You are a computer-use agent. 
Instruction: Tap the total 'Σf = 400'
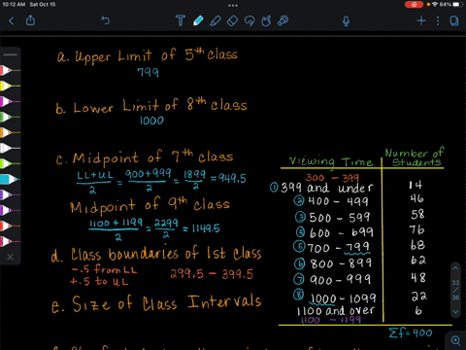pos(411,332)
